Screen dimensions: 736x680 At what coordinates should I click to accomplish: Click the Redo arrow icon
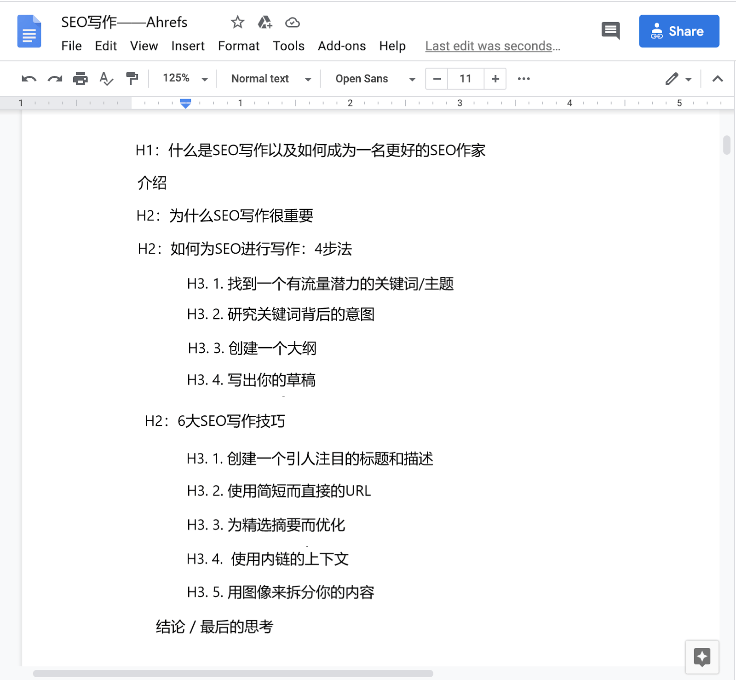55,79
